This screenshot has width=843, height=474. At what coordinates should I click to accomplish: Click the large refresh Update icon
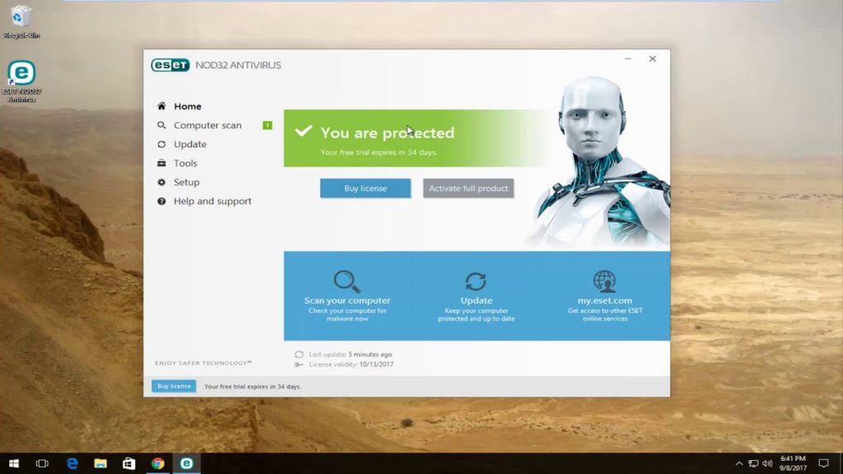[x=476, y=281]
